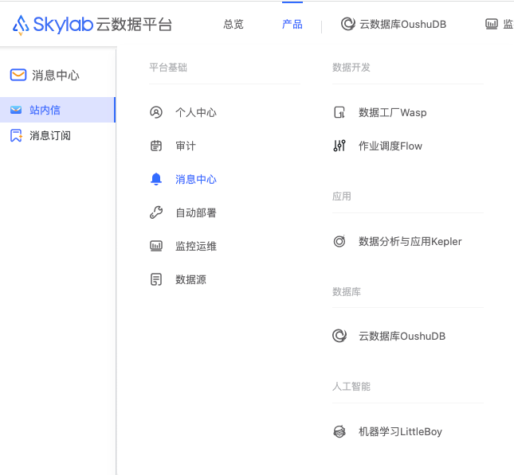Click the 监控运维 monitor icon in menu

point(156,246)
